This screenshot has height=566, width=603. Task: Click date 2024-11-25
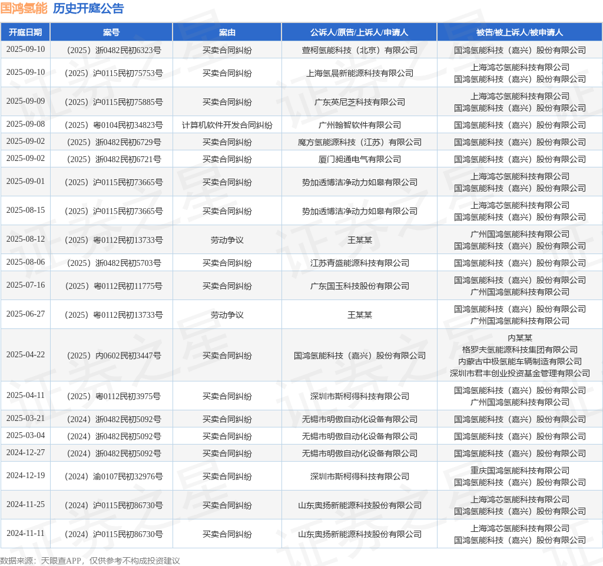click(25, 504)
